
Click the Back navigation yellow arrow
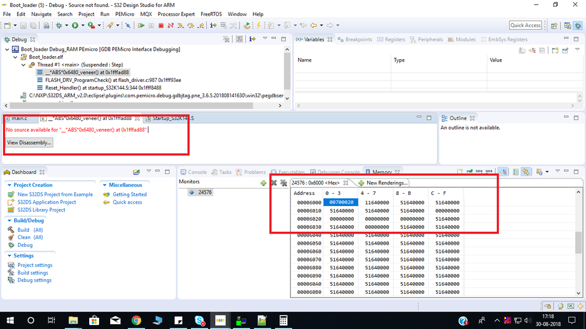314,25
